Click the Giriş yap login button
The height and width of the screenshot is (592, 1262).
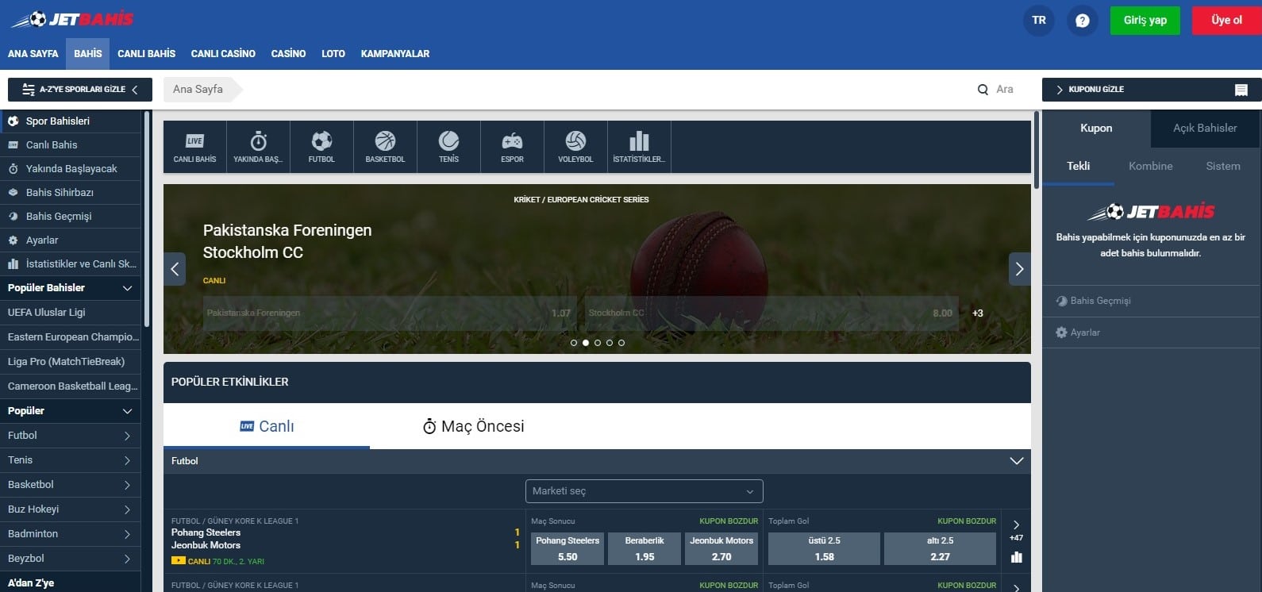[1145, 21]
